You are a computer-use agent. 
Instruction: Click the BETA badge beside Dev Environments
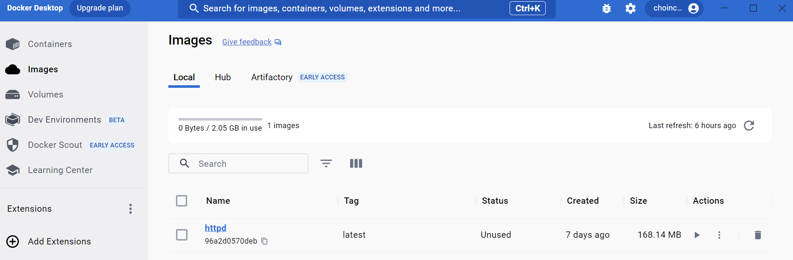[x=117, y=120]
